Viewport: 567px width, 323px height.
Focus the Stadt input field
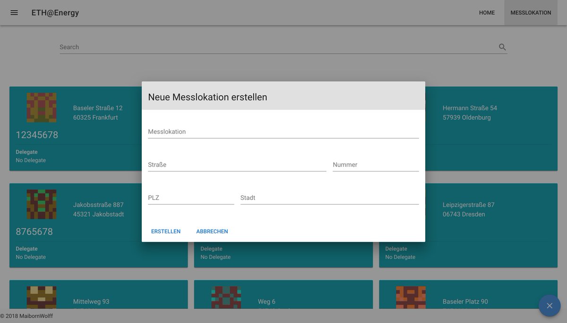point(330,198)
